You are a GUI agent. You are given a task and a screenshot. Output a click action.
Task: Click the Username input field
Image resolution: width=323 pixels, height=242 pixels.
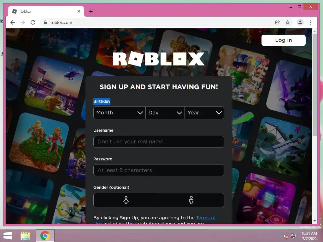coord(159,142)
